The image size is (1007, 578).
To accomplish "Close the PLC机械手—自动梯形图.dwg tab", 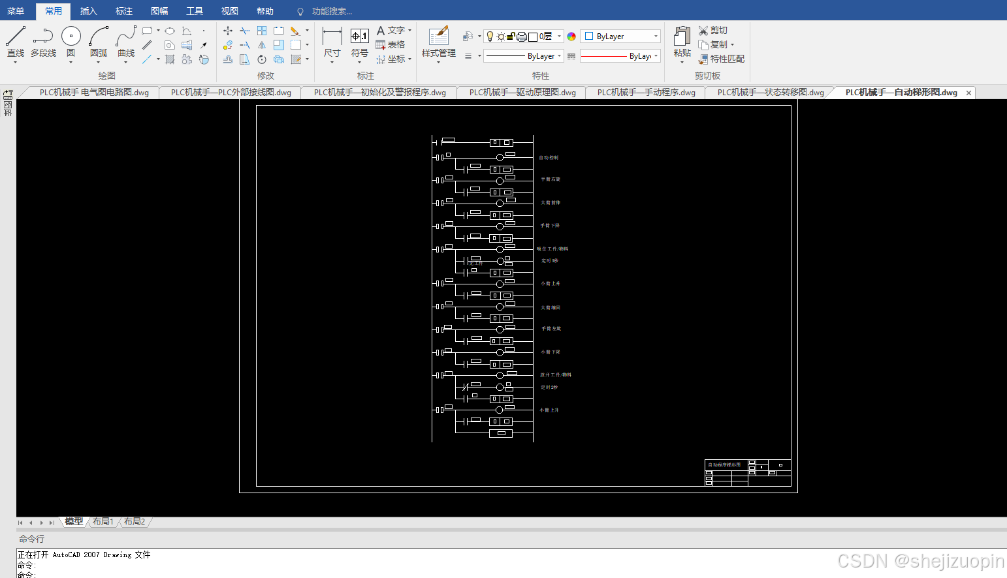I will click(x=968, y=93).
